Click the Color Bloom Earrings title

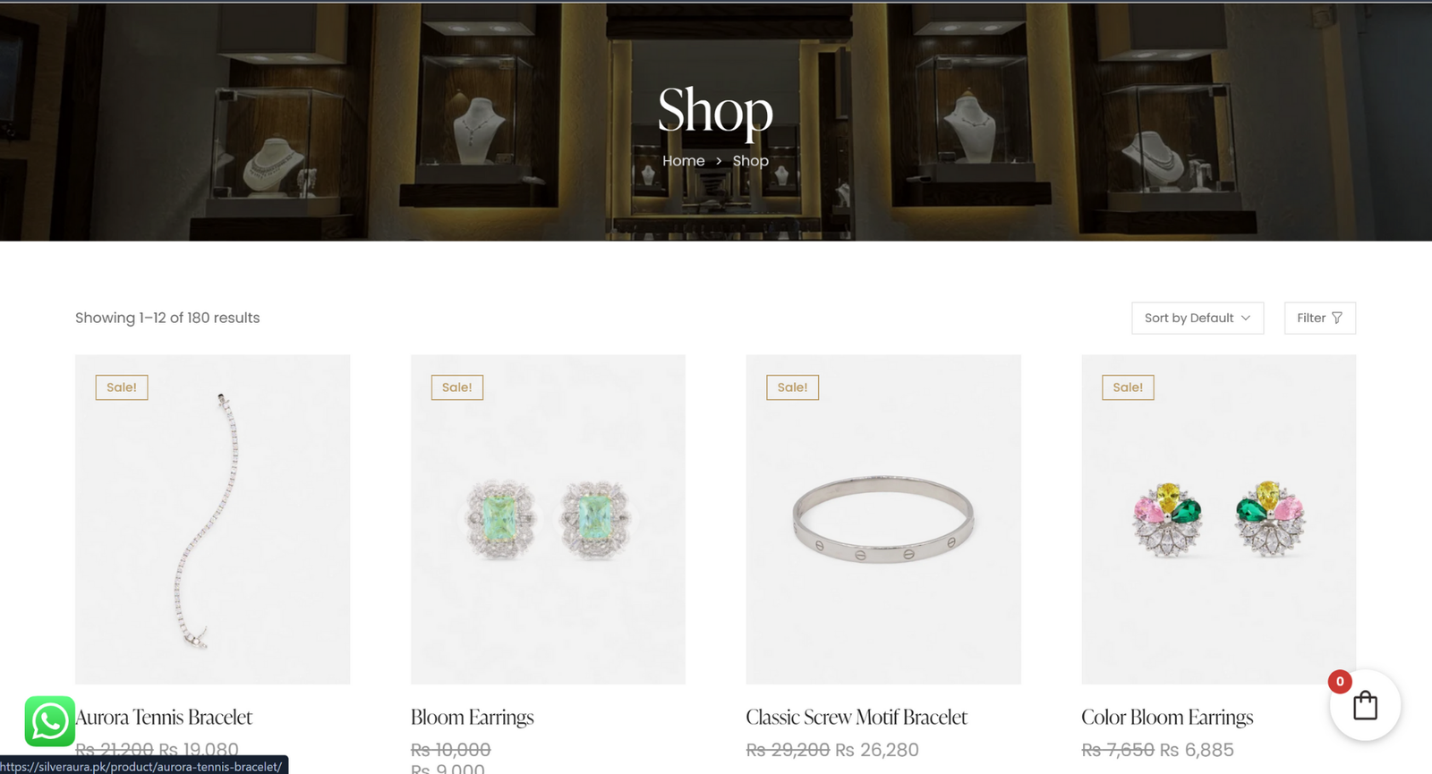click(1167, 717)
